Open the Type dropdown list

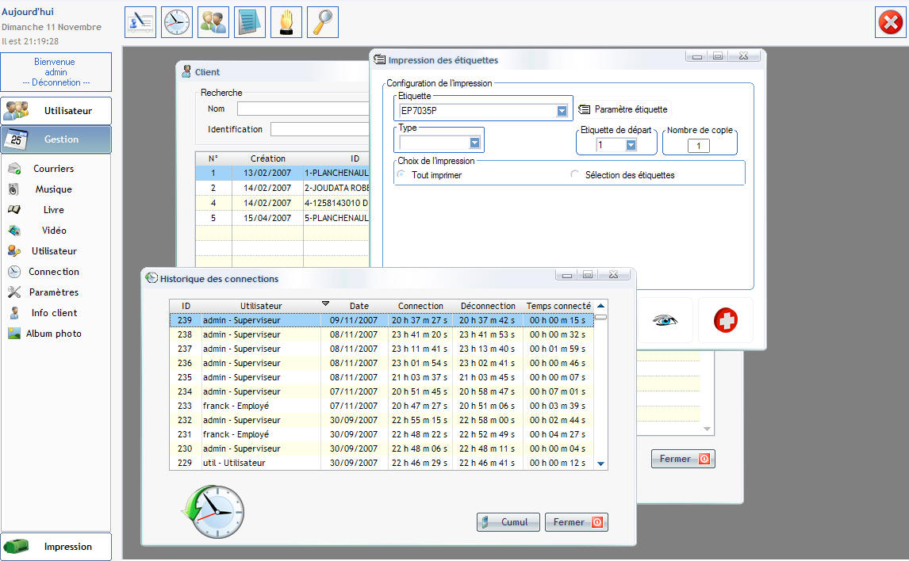(x=474, y=143)
